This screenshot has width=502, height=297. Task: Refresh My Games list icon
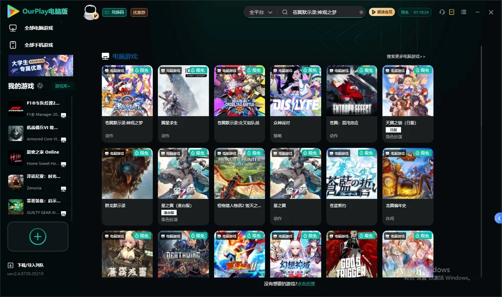[40, 86]
